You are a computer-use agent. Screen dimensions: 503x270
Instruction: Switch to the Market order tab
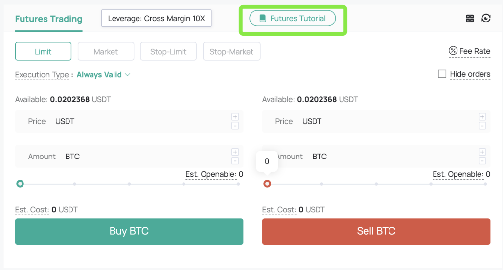pos(106,51)
